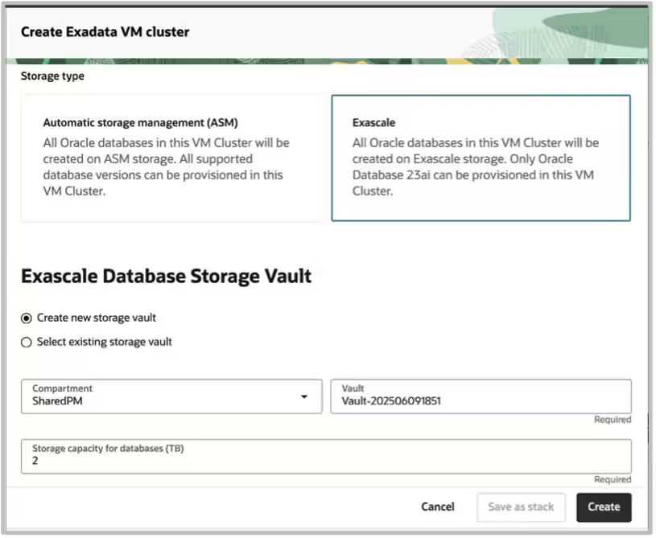
Task: Click the Save as stack button
Action: (521, 507)
